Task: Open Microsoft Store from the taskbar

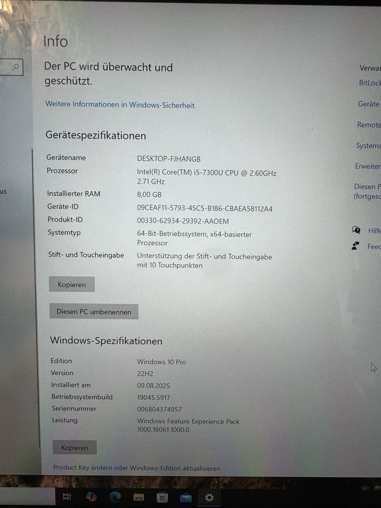Action: click(x=162, y=497)
